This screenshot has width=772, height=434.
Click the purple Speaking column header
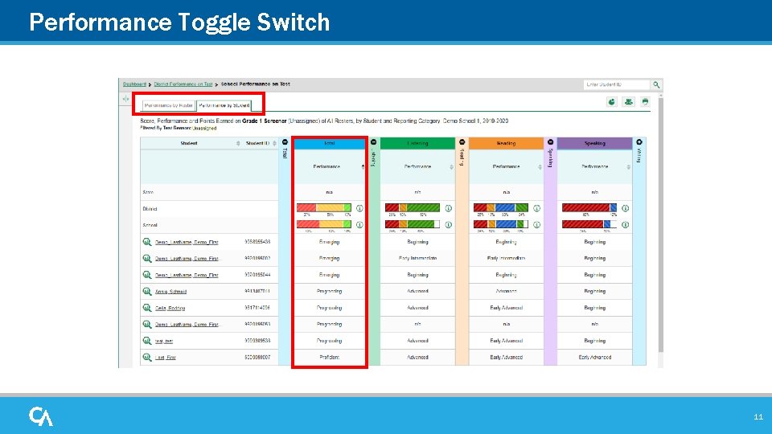tap(595, 143)
